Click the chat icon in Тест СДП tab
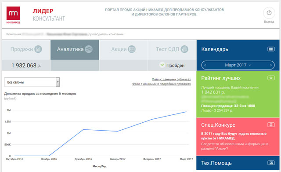The width and height of the screenshot is (281, 172). pyautogui.click(x=184, y=49)
